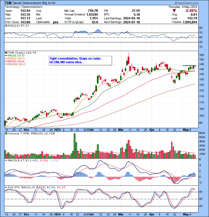Click the Annual Dividend value 1.93295

click(x=92, y=14)
